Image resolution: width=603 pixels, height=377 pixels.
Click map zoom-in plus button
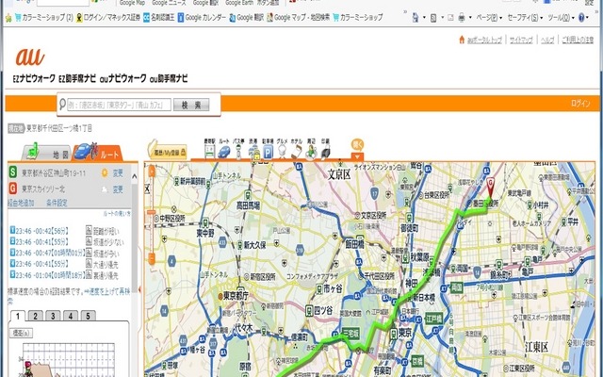tap(152, 172)
